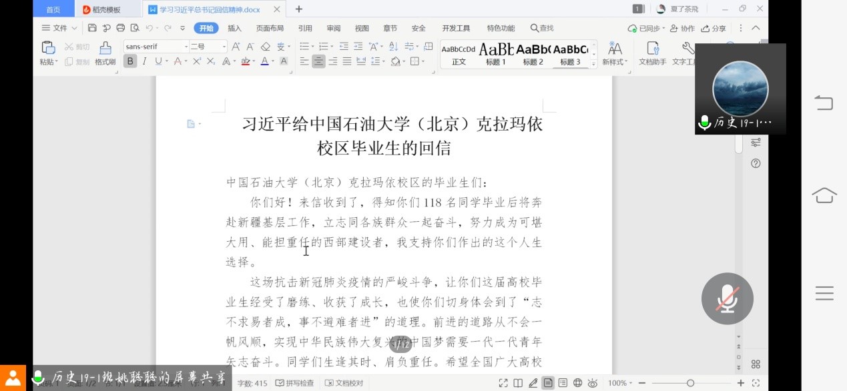The width and height of the screenshot is (847, 391).
Task: Click the Undo arrow icon
Action: click(x=149, y=28)
